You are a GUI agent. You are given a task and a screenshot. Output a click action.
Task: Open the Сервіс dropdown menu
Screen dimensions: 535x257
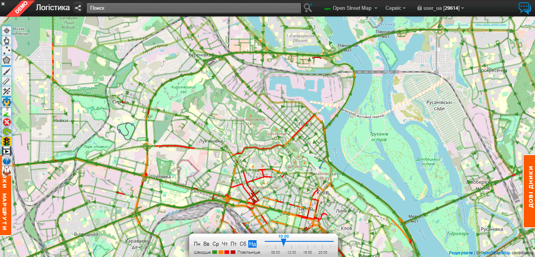click(395, 8)
